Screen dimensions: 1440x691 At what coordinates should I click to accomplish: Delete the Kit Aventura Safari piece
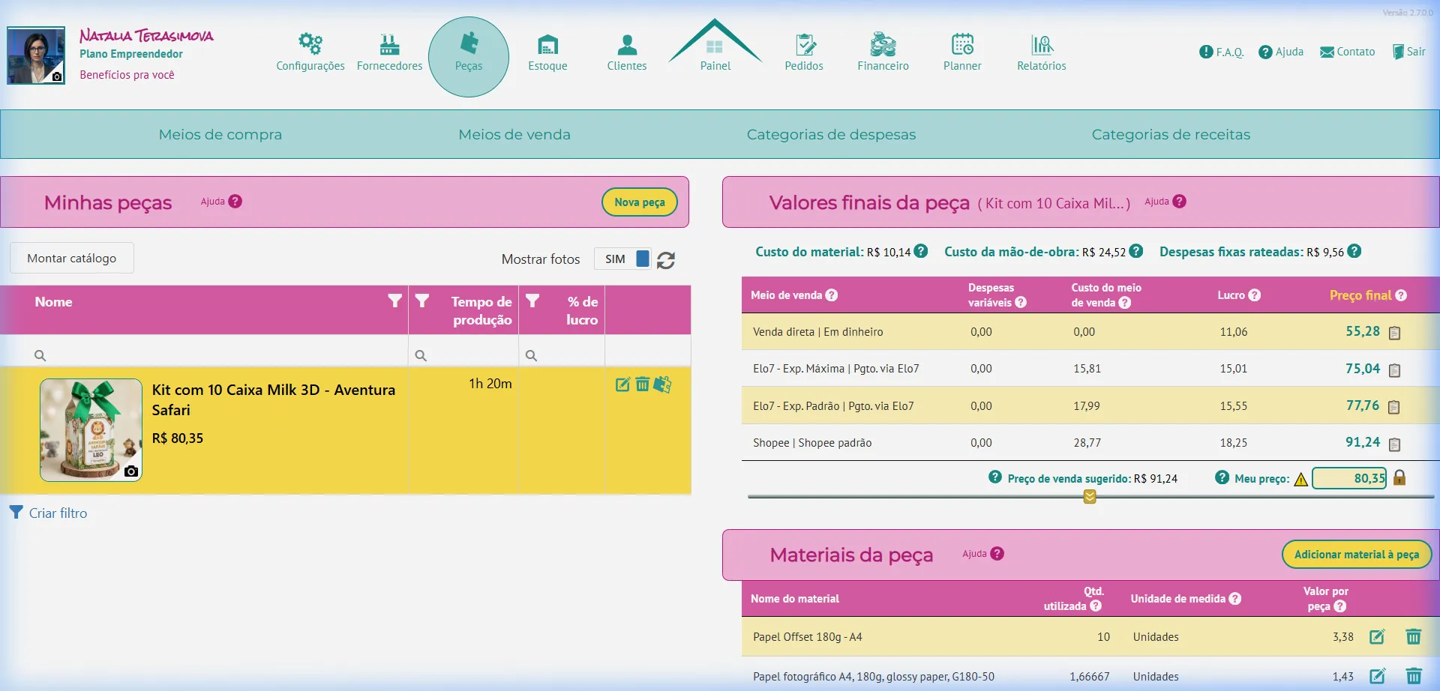(x=643, y=384)
